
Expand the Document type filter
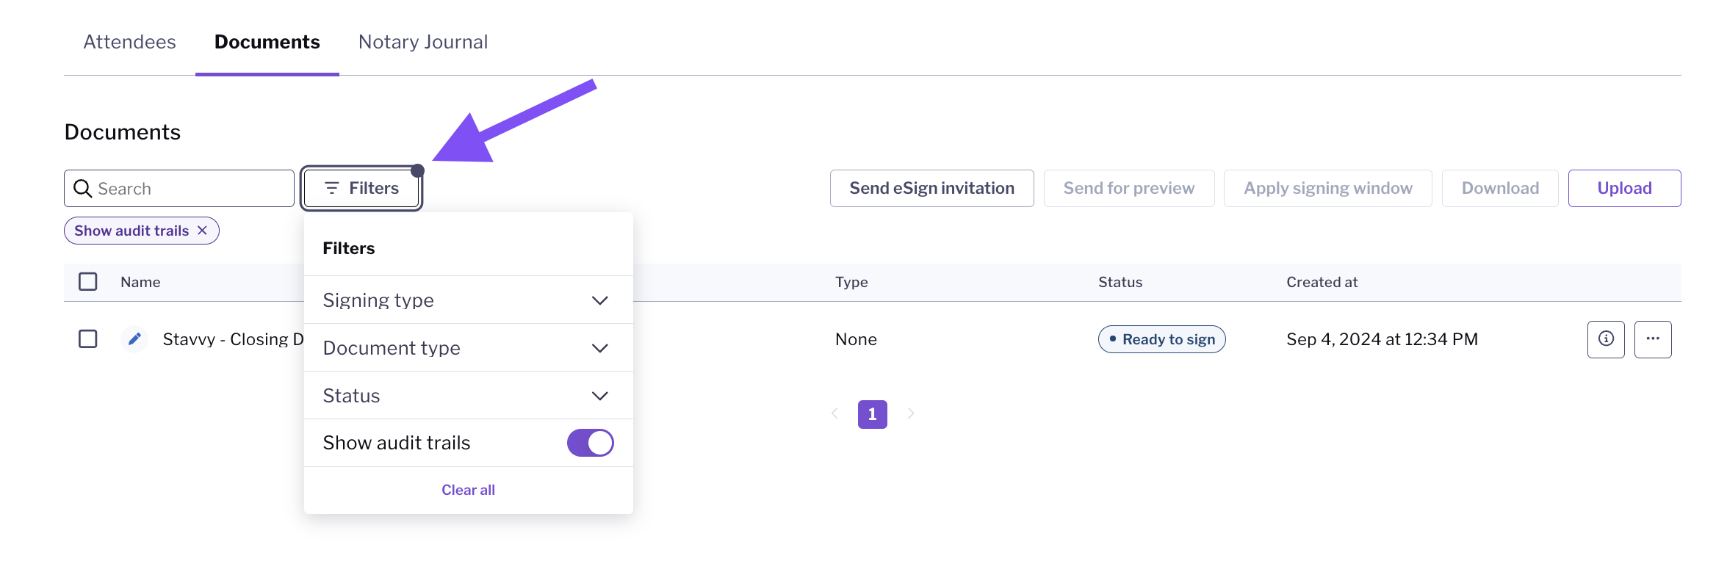tap(468, 348)
